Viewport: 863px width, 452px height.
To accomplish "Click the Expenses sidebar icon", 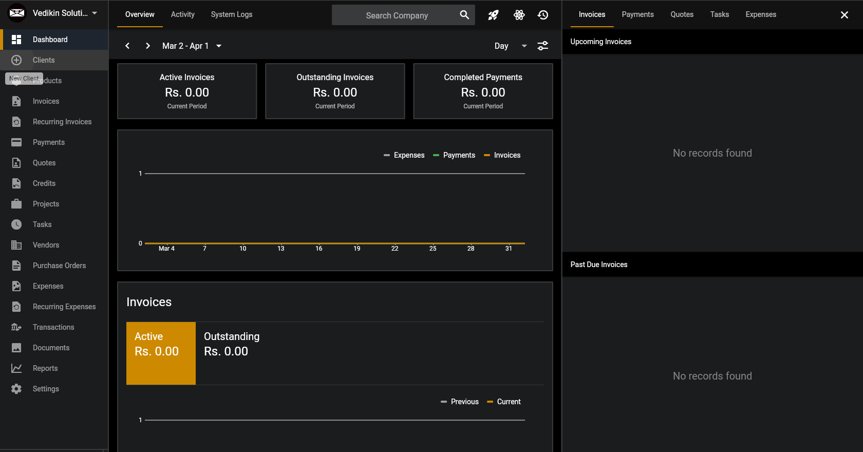I will pyautogui.click(x=16, y=286).
